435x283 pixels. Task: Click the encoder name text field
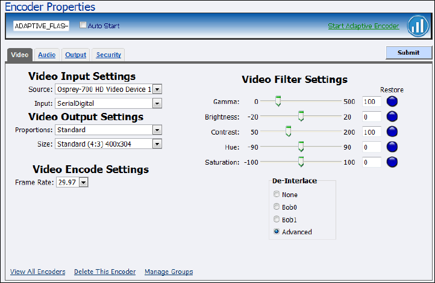(x=42, y=26)
